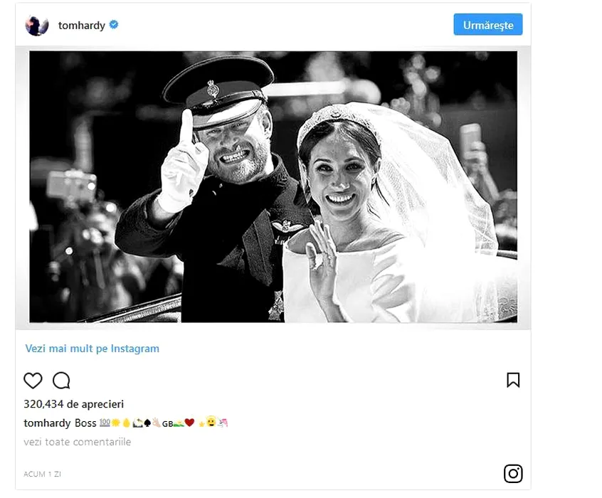The width and height of the screenshot is (602, 498).
Task: Click the black spade emoji in caption
Action: 147,423
